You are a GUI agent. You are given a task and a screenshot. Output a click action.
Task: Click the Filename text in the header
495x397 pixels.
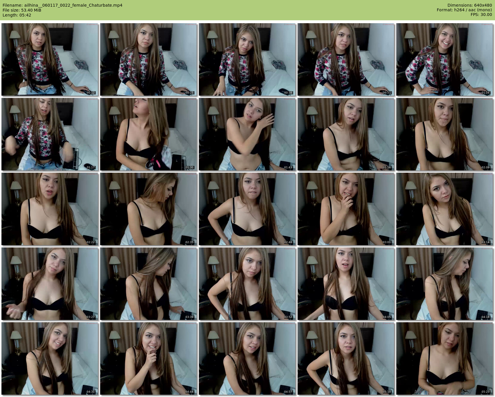pyautogui.click(x=63, y=5)
